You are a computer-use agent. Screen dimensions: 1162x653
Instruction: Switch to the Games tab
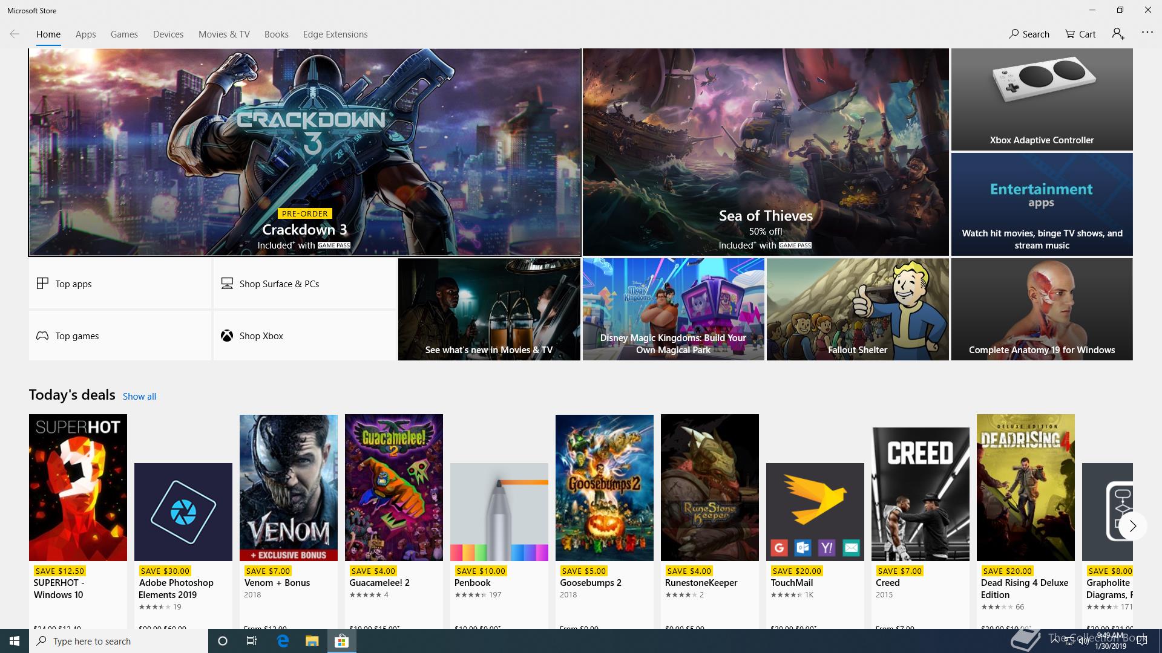[x=124, y=34]
